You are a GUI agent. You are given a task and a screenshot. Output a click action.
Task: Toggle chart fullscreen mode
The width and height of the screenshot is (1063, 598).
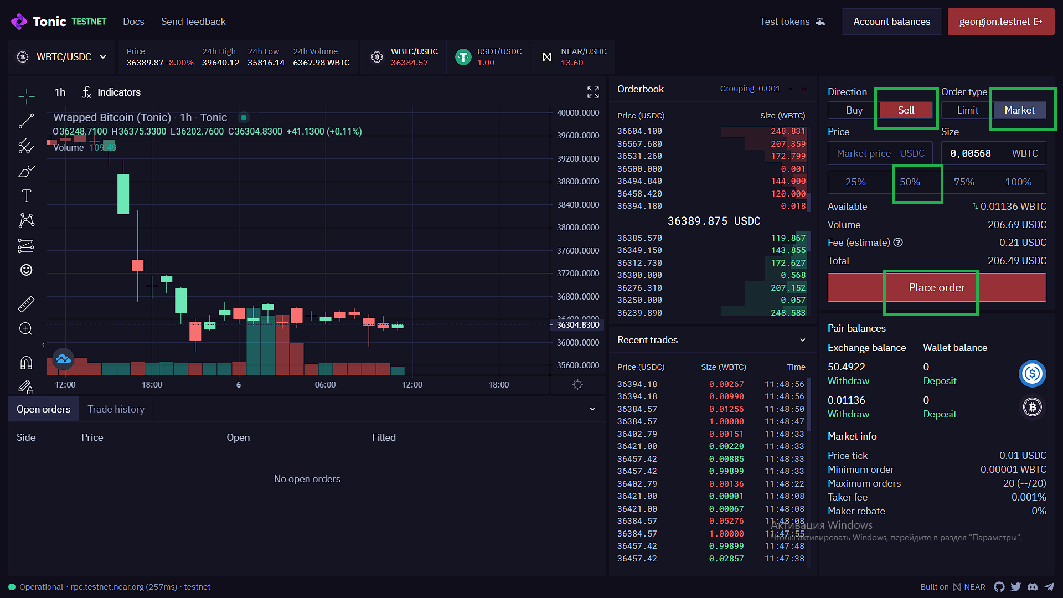[x=593, y=92]
